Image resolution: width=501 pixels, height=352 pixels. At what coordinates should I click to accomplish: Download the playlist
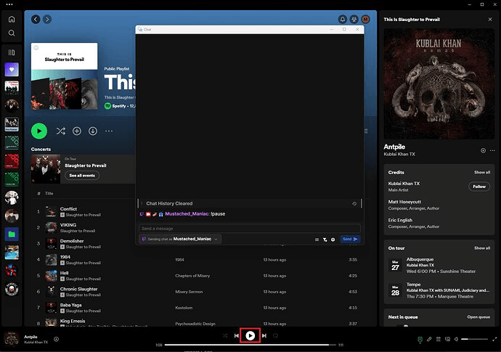pos(93,131)
